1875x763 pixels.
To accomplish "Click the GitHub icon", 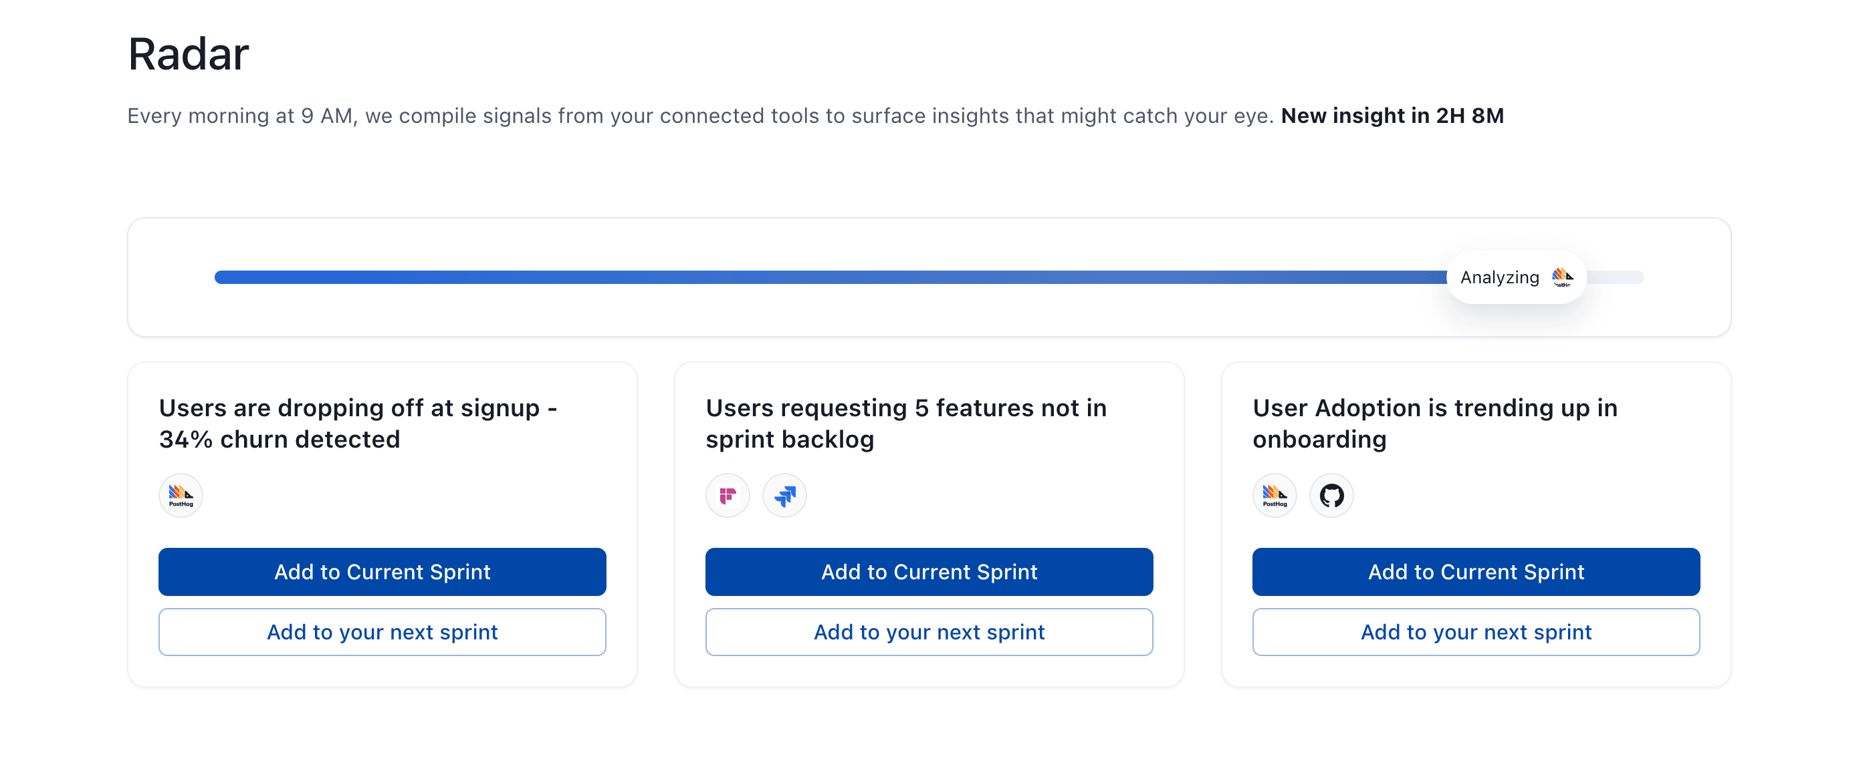I will [x=1331, y=495].
